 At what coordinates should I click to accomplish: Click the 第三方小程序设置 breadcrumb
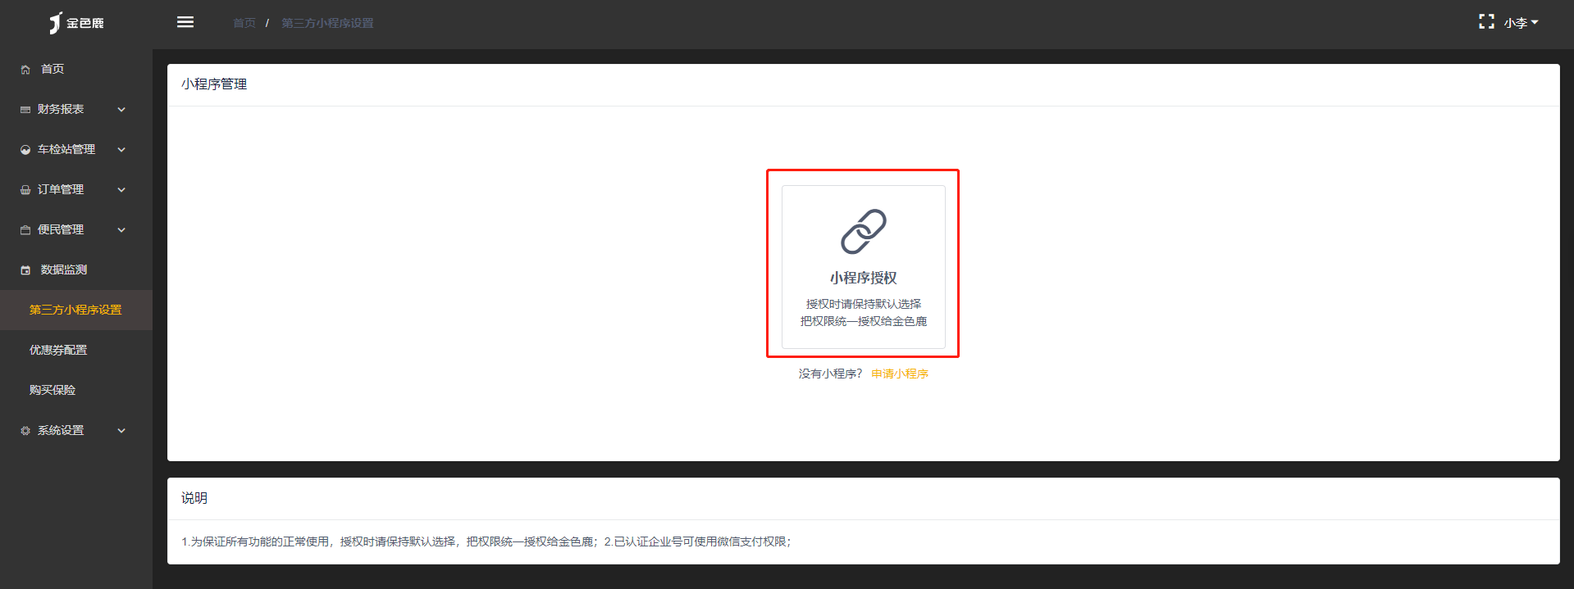pyautogui.click(x=327, y=23)
